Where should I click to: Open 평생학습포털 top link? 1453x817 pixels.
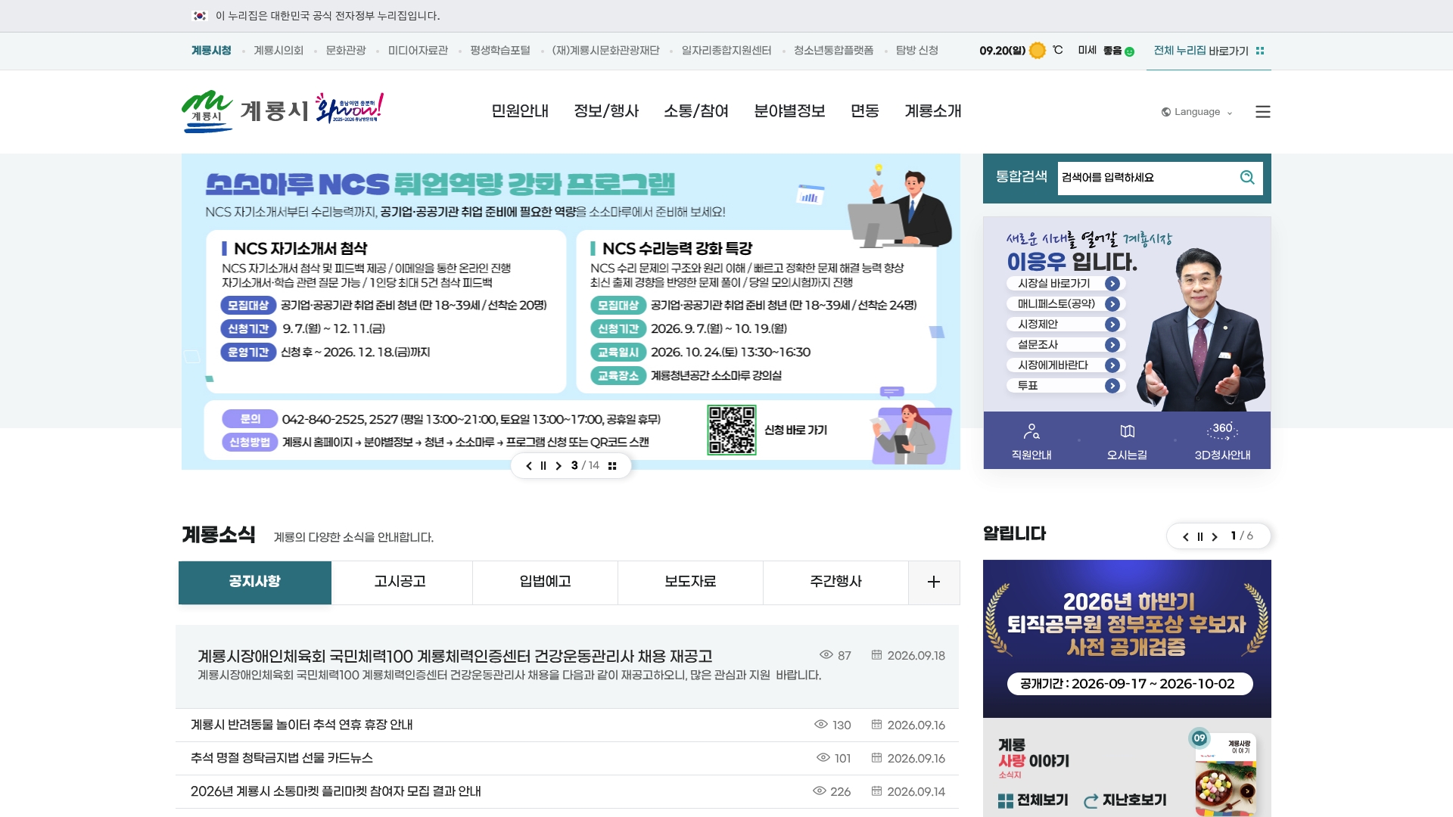(500, 51)
